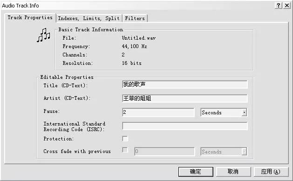Viewport: 293px width, 181px height.
Task: Switch to the Filters tab
Action: 135,18
